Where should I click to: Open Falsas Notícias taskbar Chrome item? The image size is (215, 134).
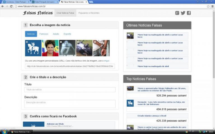pos(21,132)
